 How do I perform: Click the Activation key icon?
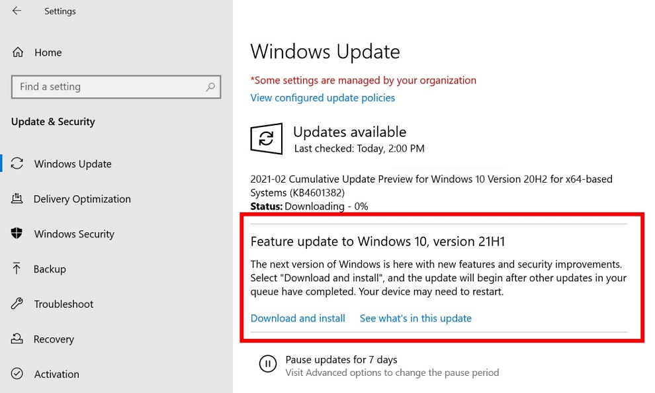click(17, 374)
